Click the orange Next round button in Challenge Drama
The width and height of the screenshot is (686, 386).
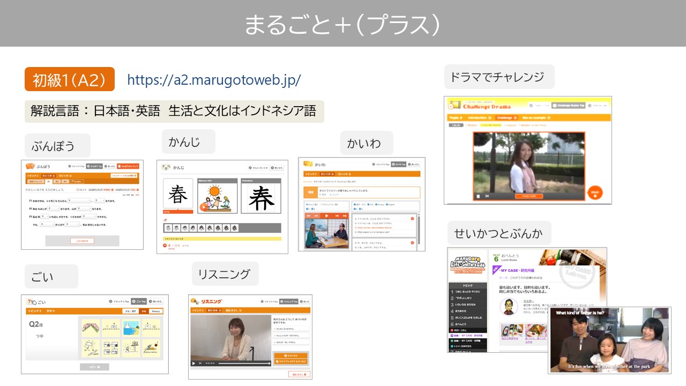tap(594, 192)
